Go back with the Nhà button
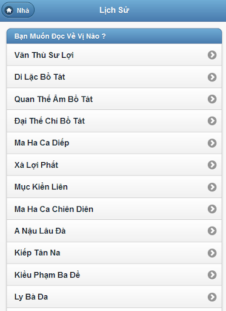The image size is (226, 311). 18,10
